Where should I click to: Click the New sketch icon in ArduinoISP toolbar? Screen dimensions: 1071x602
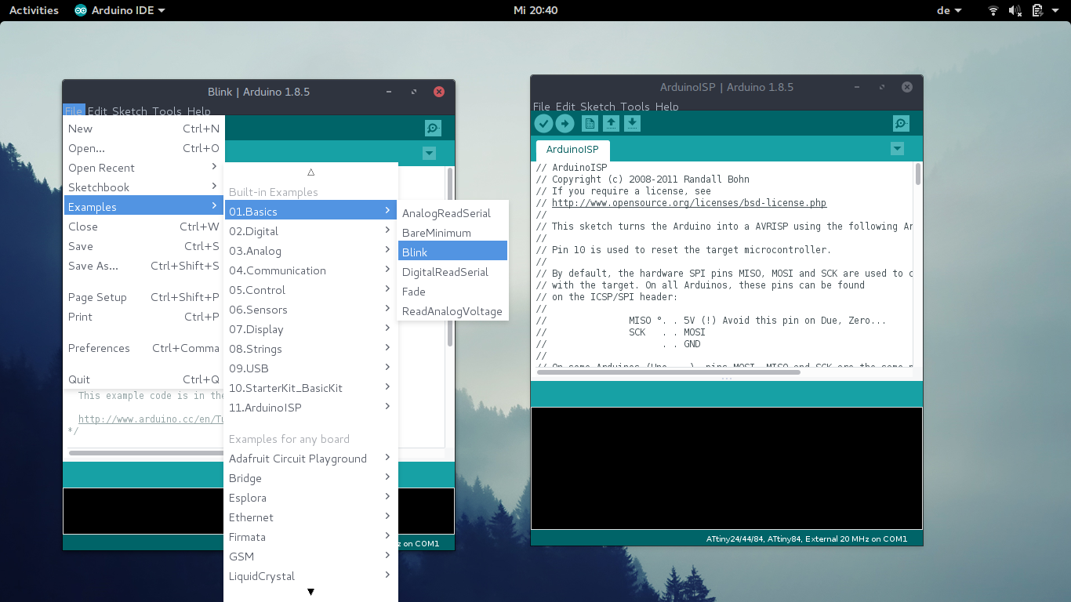(x=590, y=123)
